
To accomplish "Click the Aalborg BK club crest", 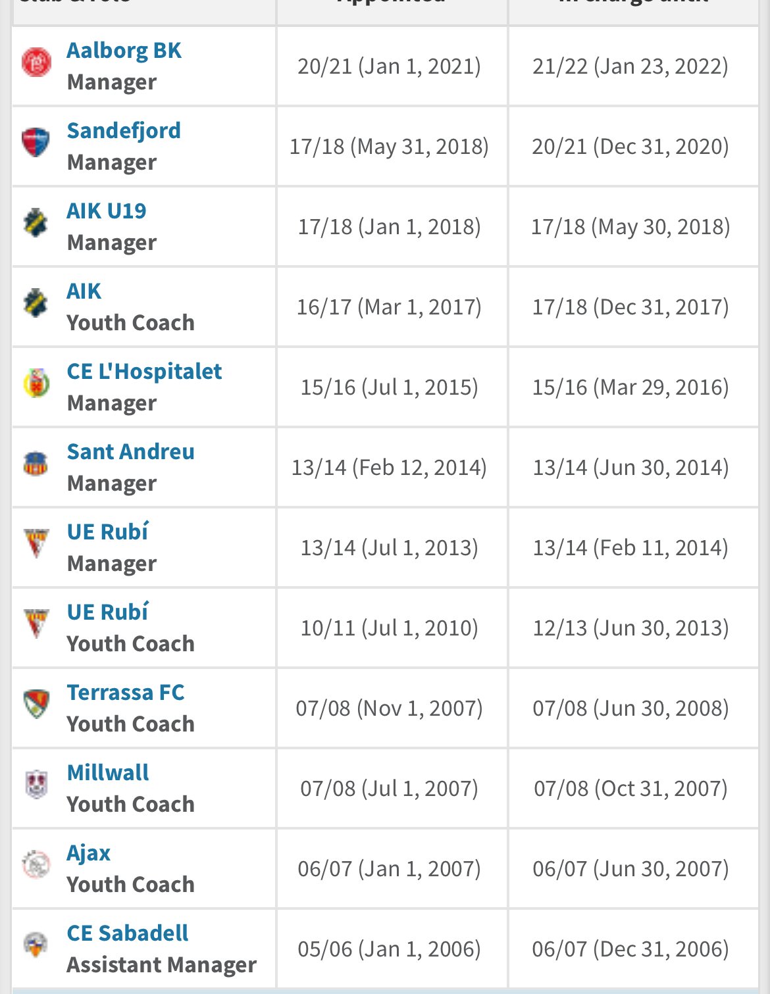I will (36, 63).
